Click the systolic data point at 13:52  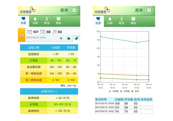[100, 37]
